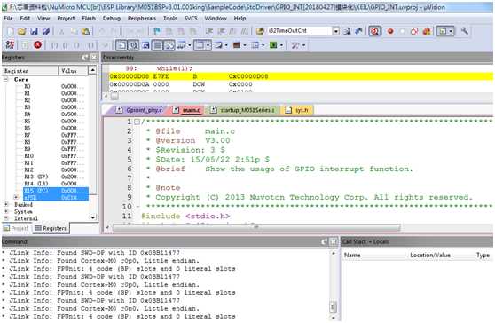
Task: Toggle the Registers Window view button
Action: [157, 45]
